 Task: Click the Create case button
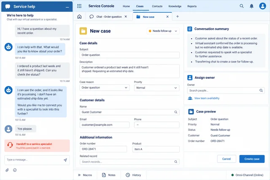[252, 159]
